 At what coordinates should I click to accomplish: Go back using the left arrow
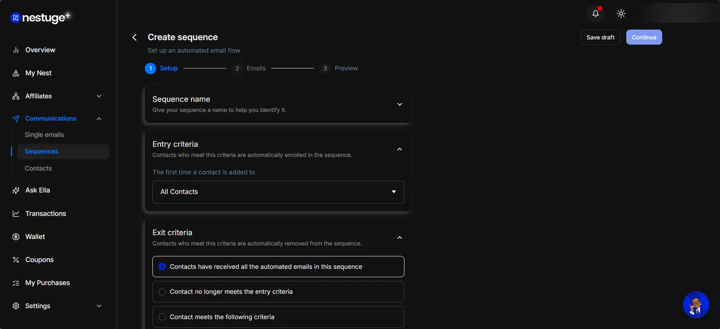click(135, 37)
